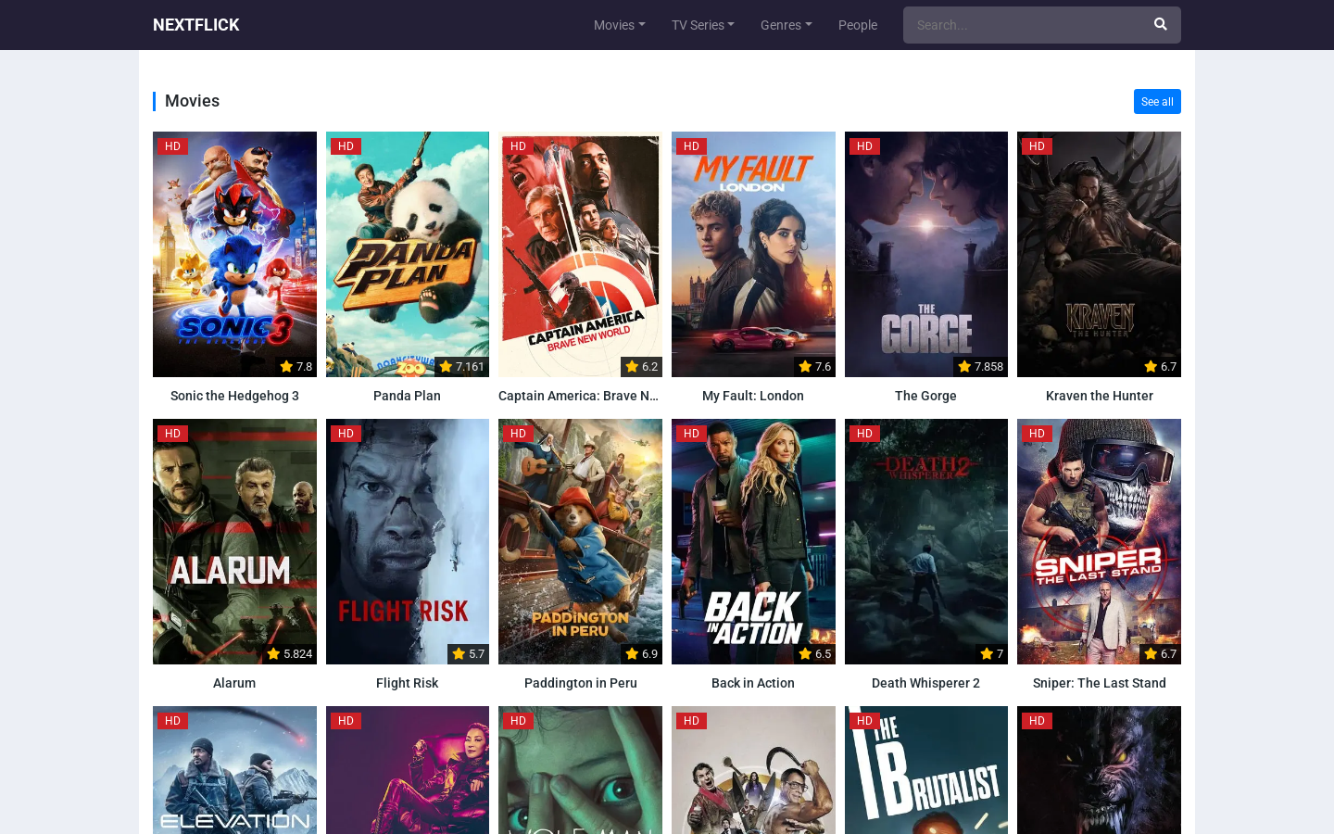Click the NEXTFLICK logo link
This screenshot has width=1334, height=834.
click(195, 25)
